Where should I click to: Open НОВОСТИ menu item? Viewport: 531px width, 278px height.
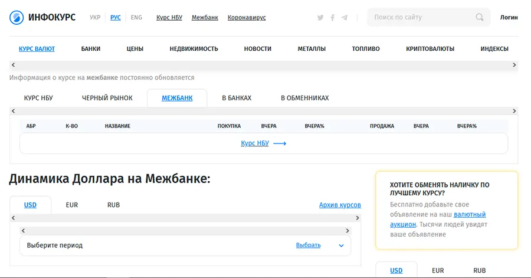coord(258,49)
